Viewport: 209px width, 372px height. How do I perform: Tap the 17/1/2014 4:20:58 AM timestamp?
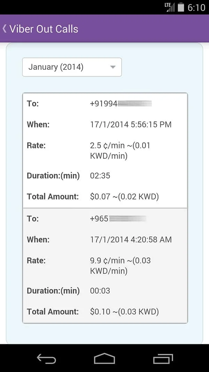pos(131,240)
